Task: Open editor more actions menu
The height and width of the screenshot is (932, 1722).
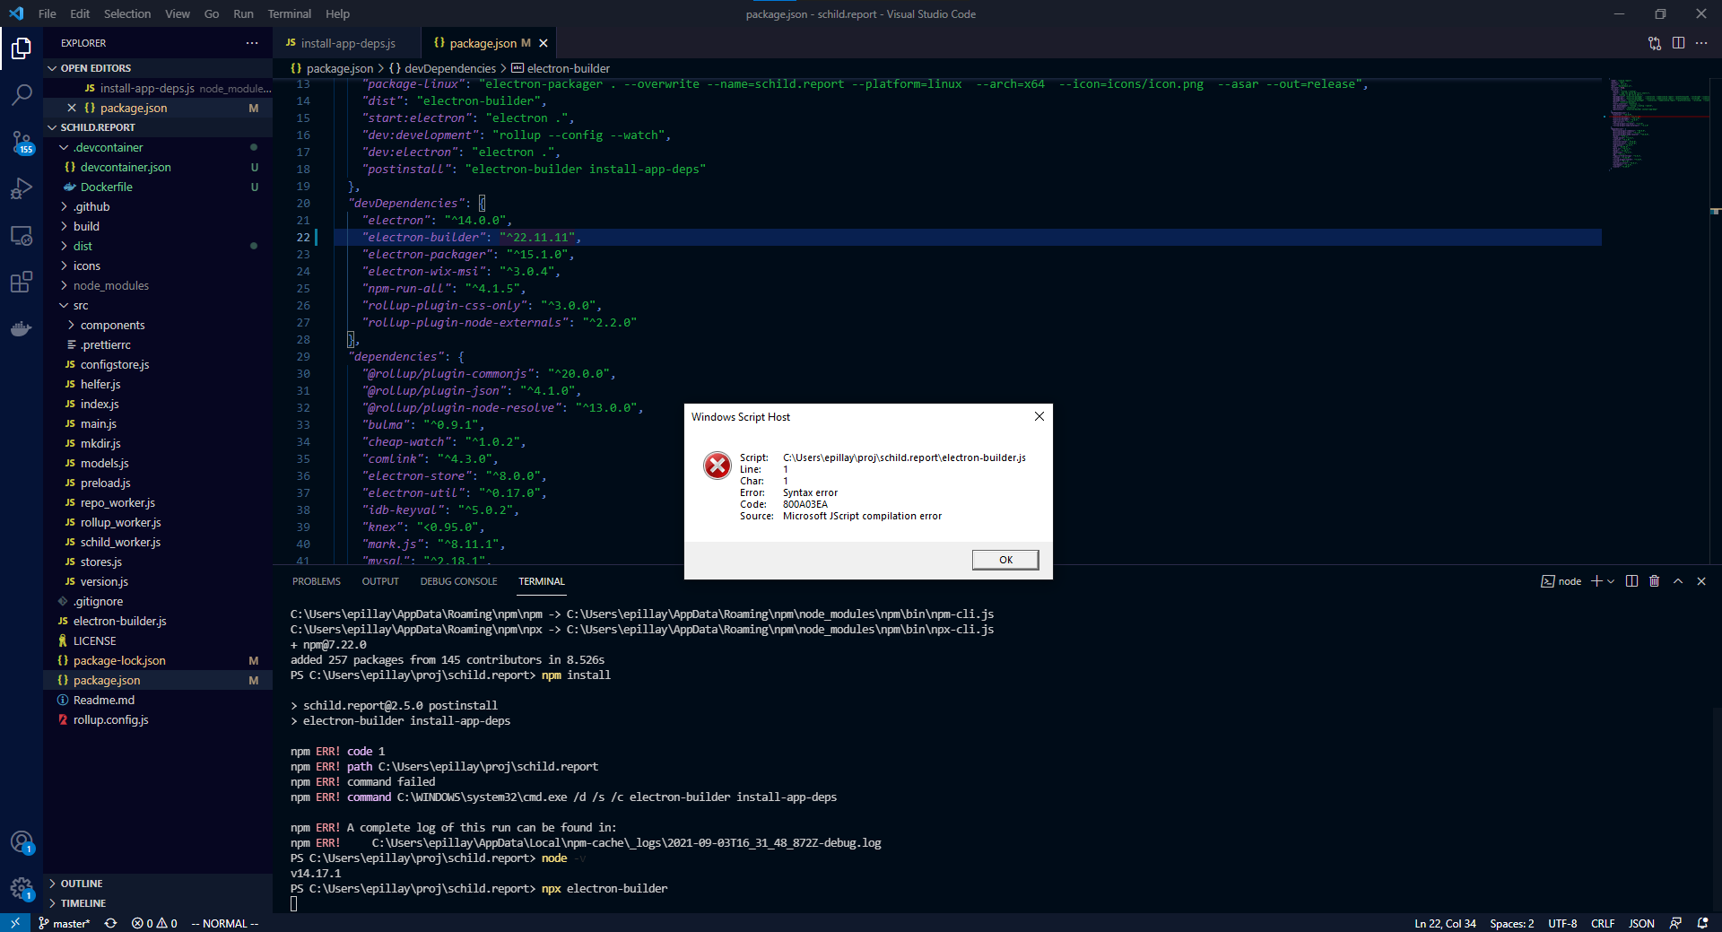Action: click(1701, 43)
